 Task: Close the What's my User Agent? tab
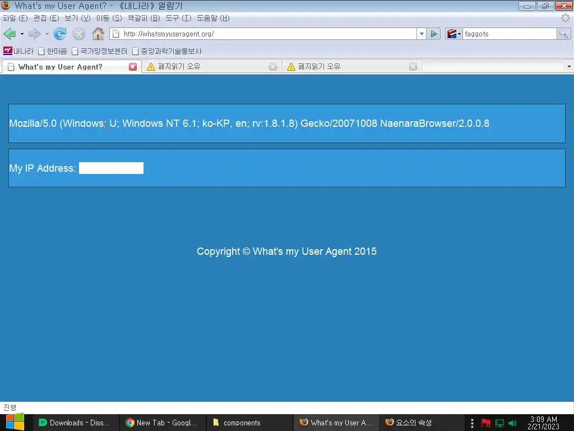pos(133,67)
